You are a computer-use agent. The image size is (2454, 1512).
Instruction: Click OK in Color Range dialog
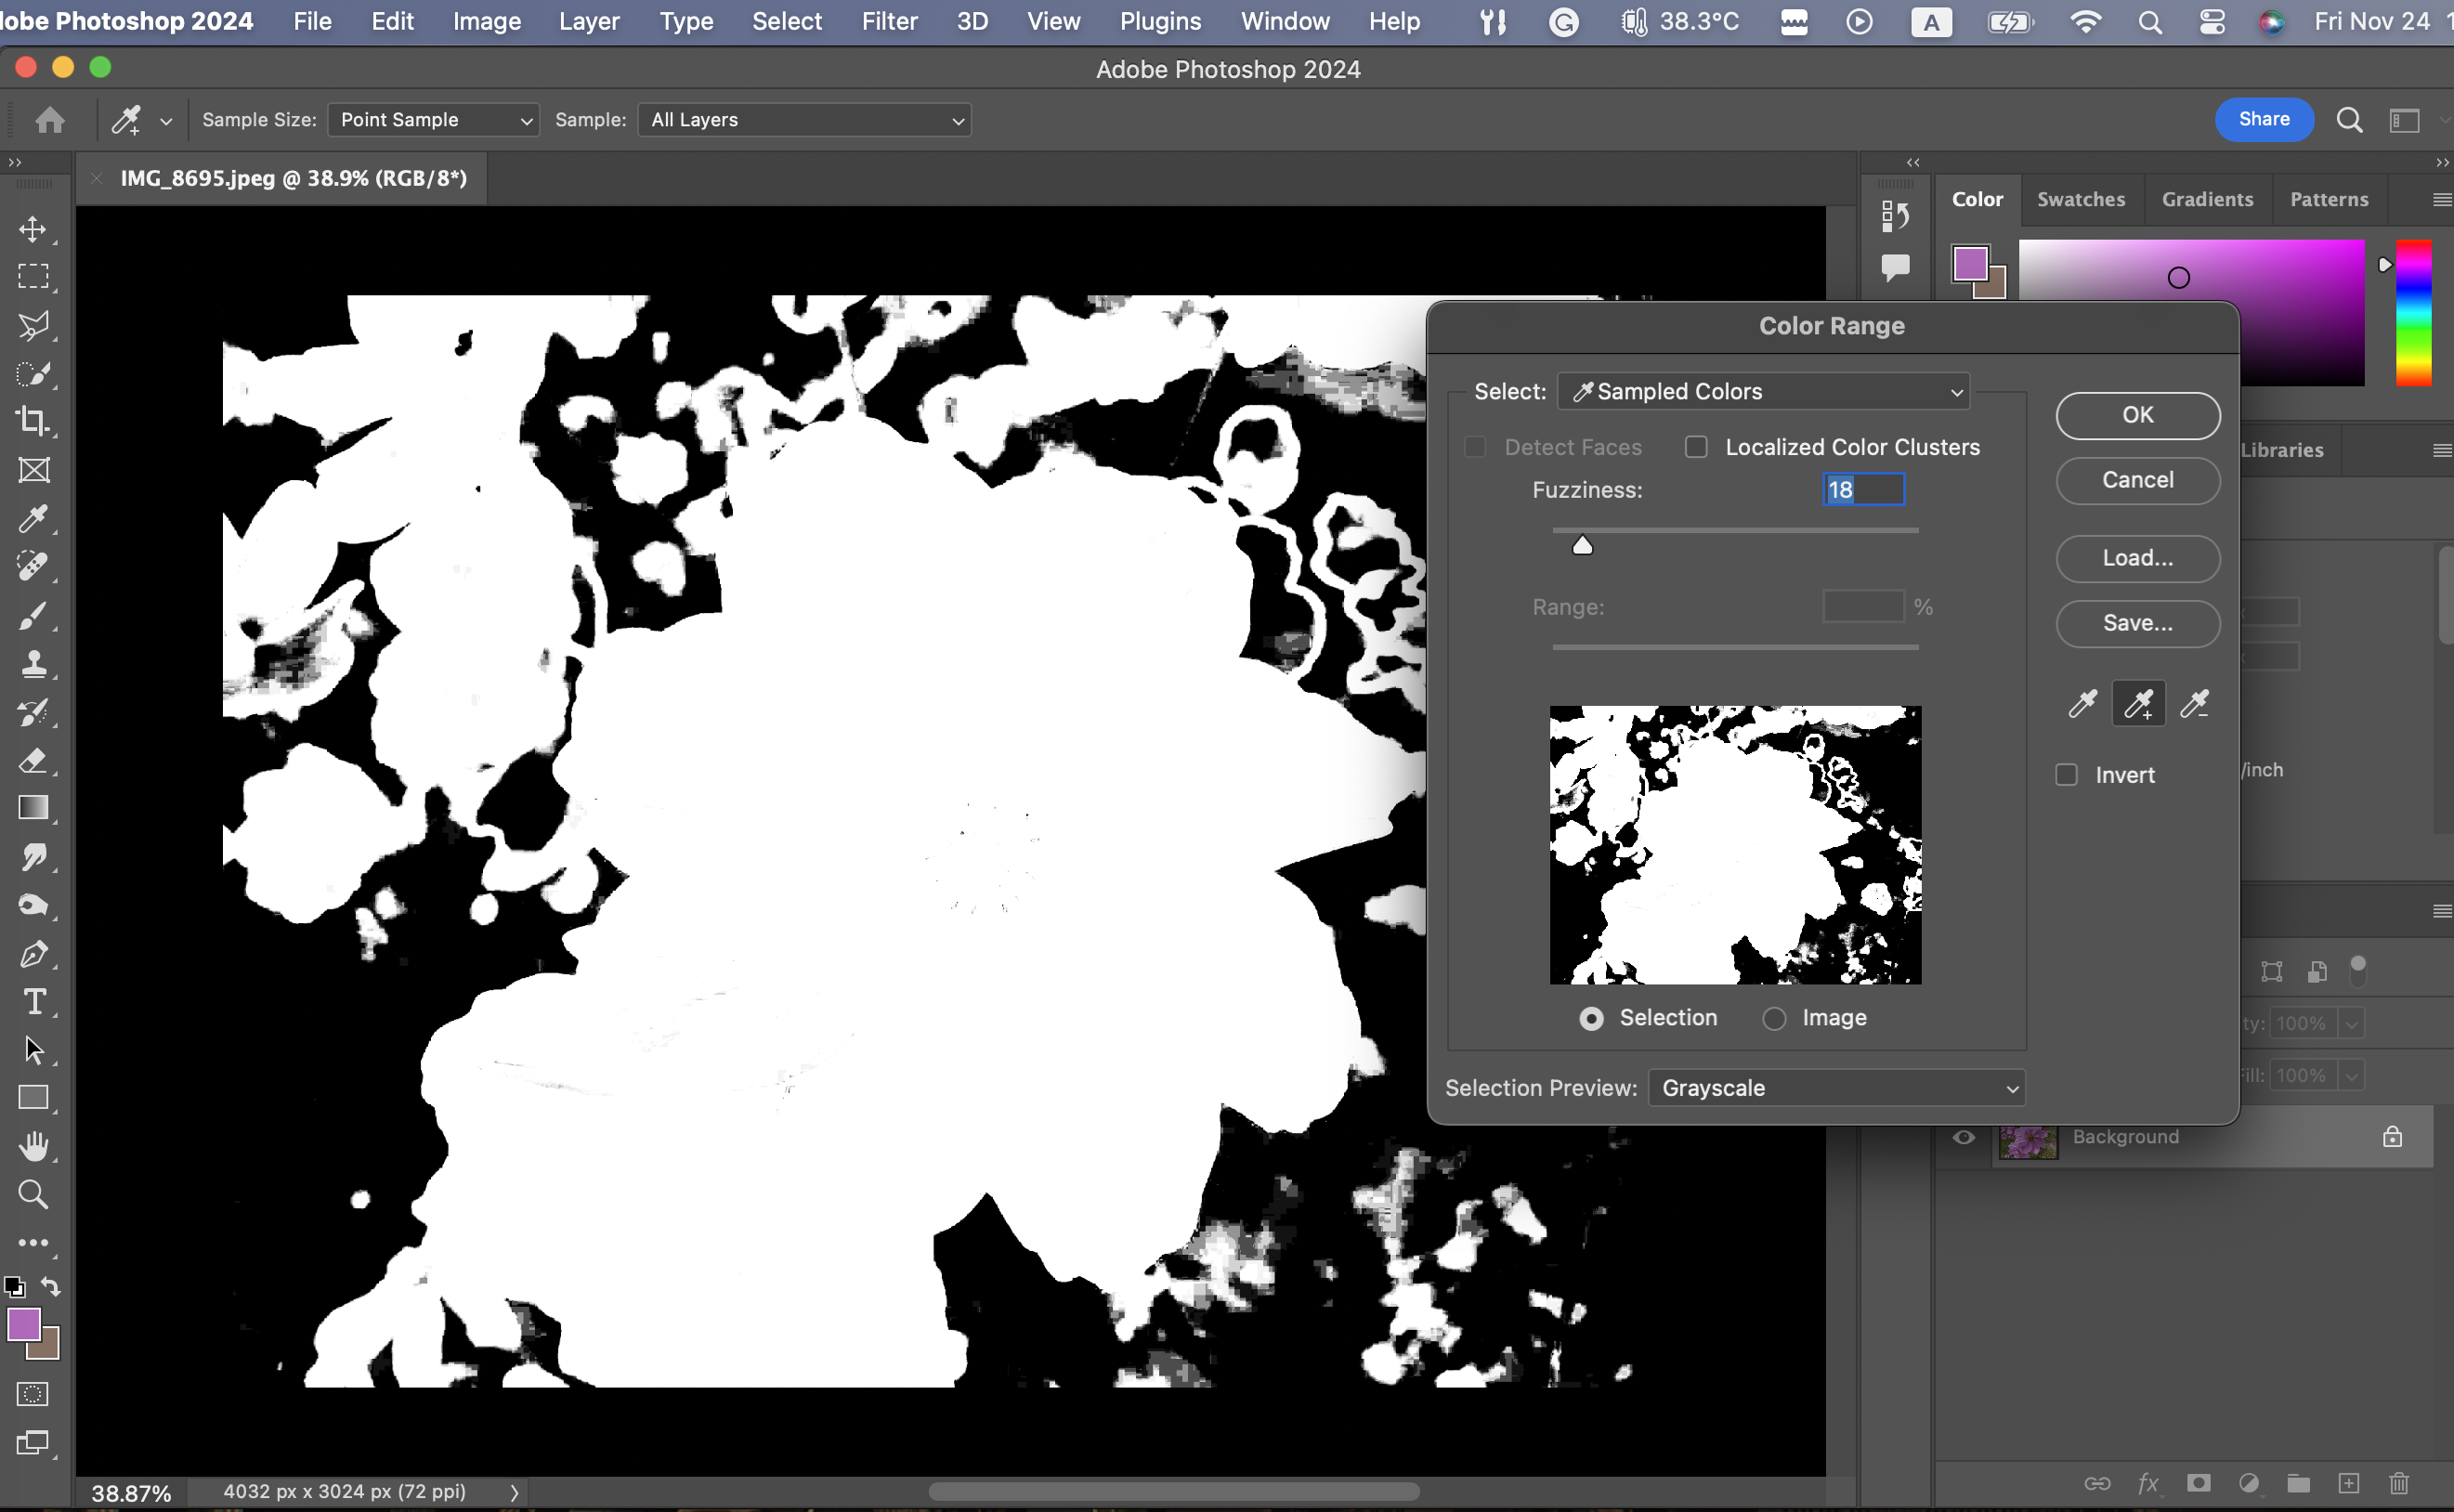point(2137,415)
